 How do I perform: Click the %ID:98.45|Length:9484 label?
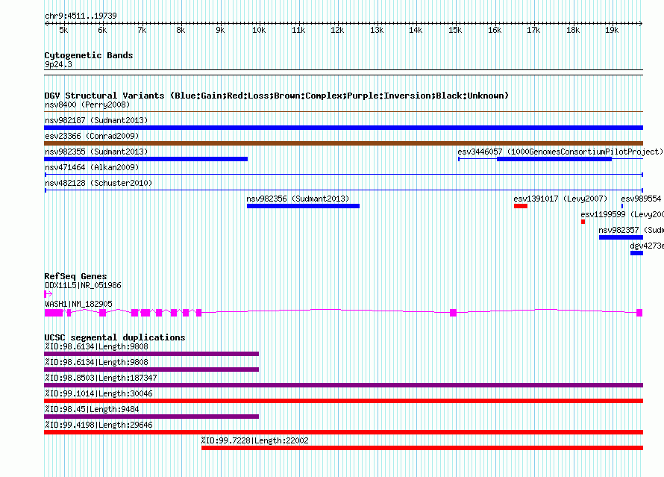92,409
